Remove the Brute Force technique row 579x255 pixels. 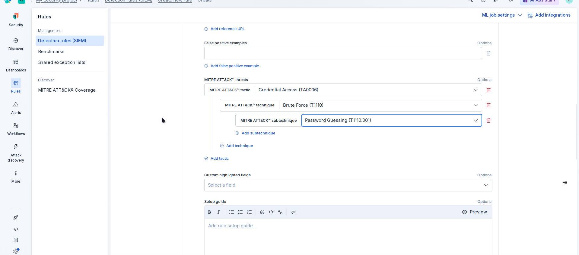[488, 105]
